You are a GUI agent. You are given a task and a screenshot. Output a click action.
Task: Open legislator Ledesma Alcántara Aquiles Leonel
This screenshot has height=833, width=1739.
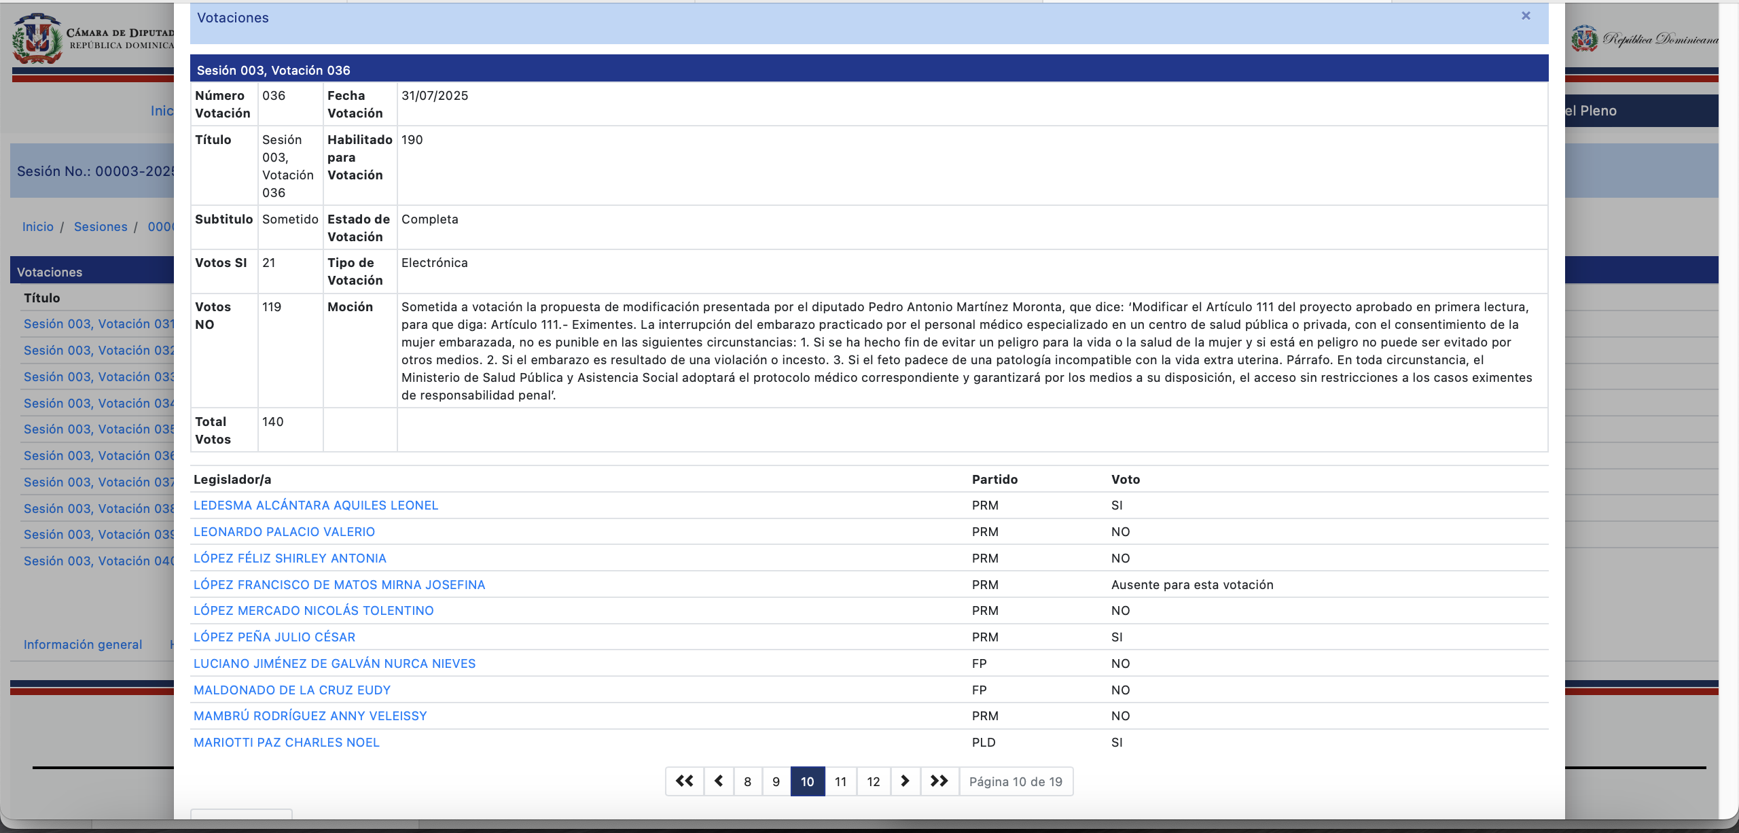tap(316, 506)
